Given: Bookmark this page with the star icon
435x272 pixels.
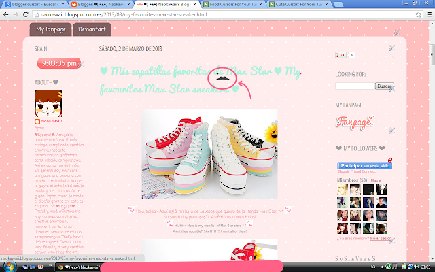Looking at the screenshot, I should click(419, 14).
